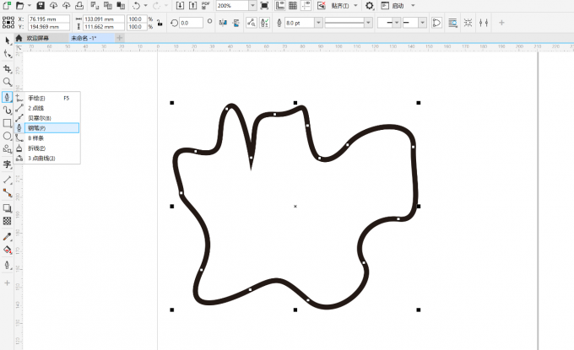Click the Export icon
574x350 pixels.
(192, 6)
